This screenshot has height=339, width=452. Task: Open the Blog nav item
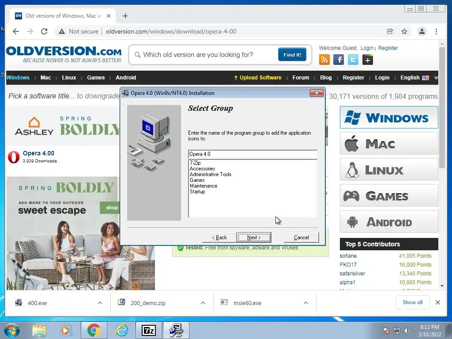click(x=326, y=78)
